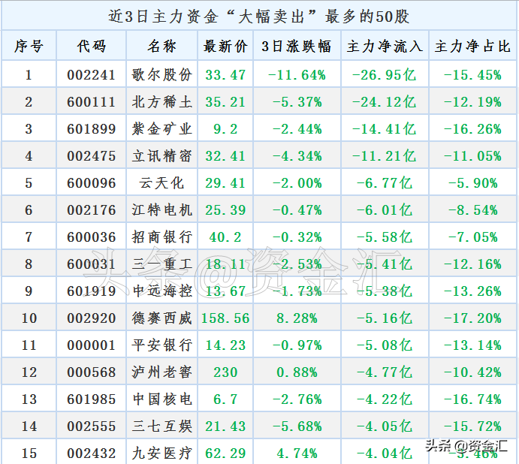
Task: Click the 代码 column header
Action: tap(92, 46)
